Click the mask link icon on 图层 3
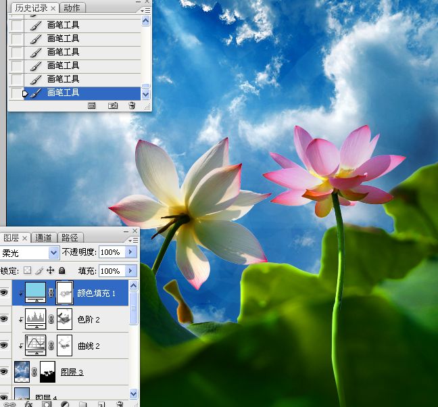 (x=34, y=372)
